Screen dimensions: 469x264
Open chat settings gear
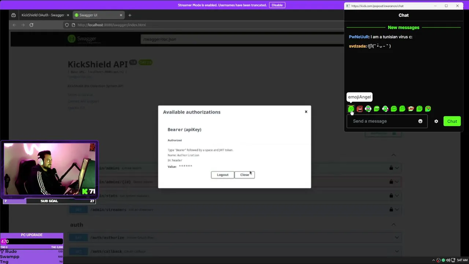[x=436, y=121]
